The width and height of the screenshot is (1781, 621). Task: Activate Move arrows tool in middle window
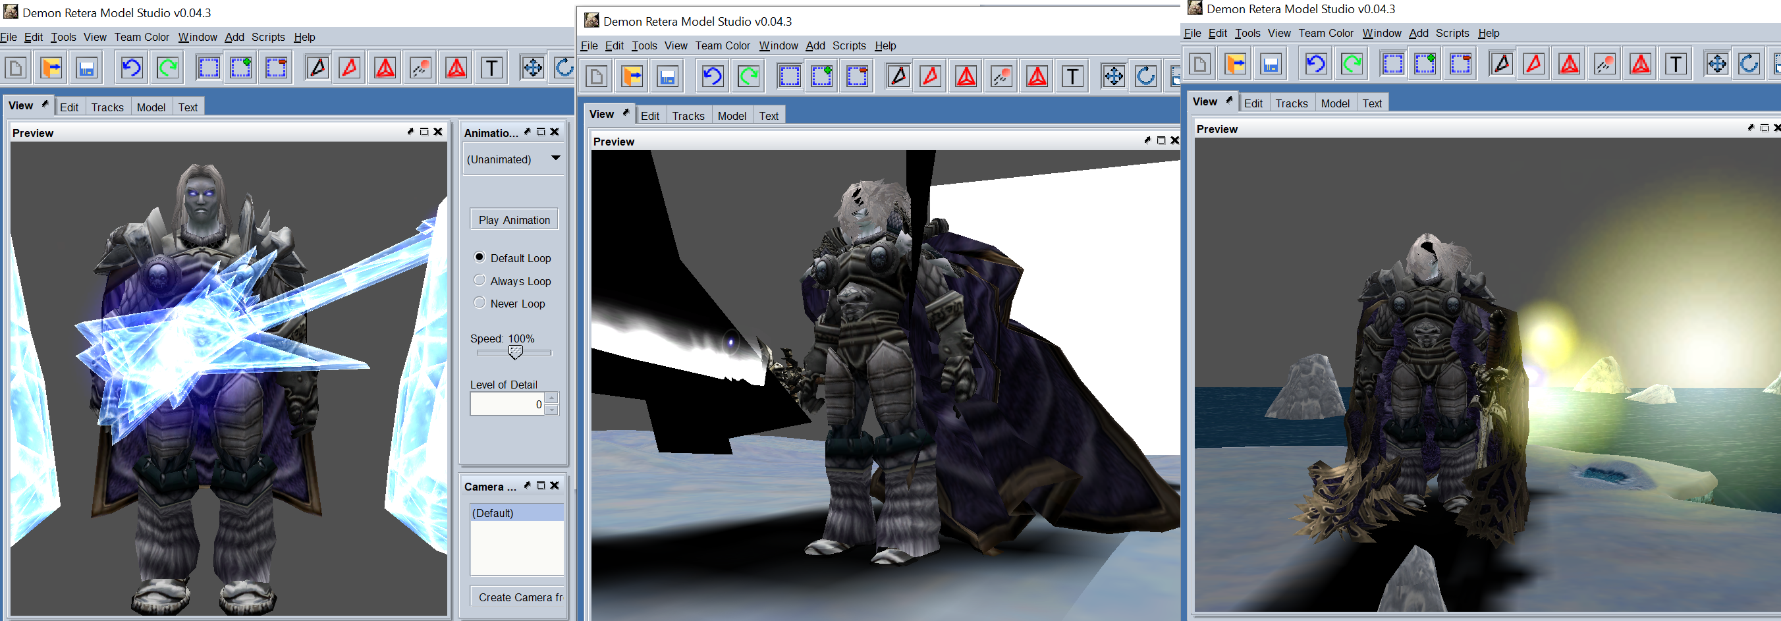1113,77
